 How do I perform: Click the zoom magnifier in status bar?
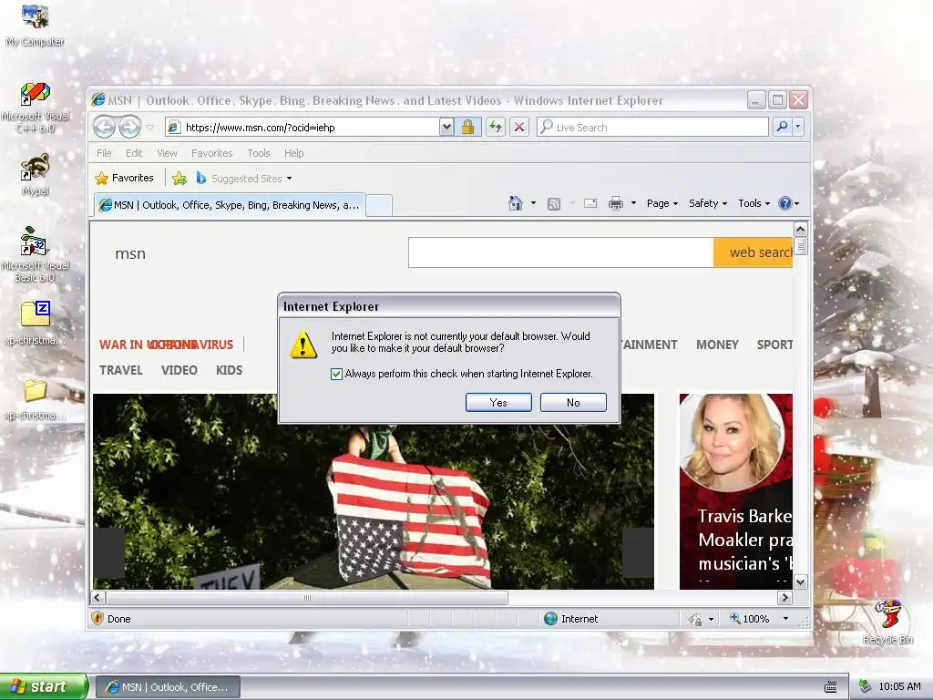coord(735,619)
